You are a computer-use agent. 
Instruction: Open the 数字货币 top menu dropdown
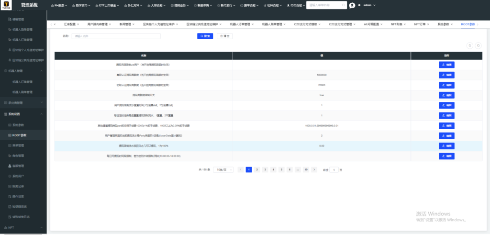click(81, 5)
